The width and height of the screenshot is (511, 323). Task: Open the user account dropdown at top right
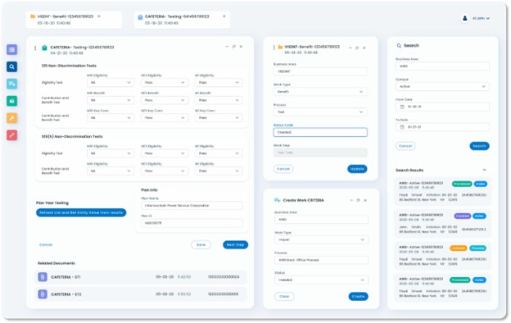[481, 18]
